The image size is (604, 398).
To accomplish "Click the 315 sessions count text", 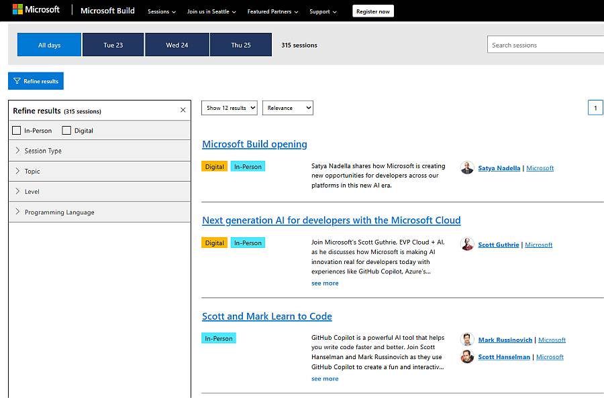I will [x=299, y=45].
